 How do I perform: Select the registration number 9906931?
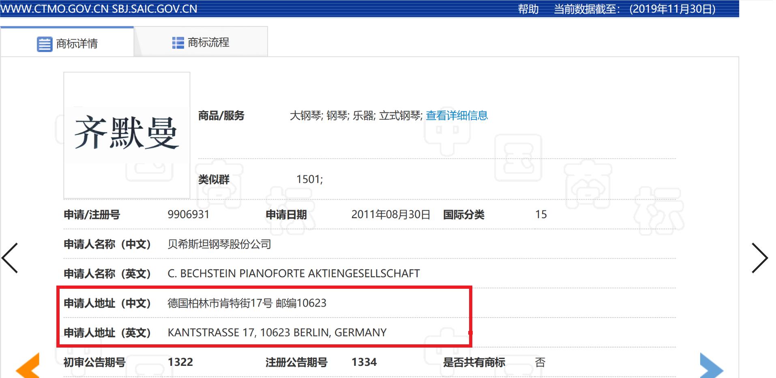189,215
